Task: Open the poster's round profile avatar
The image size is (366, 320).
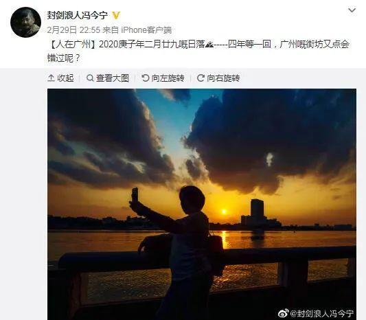Action: point(25,22)
